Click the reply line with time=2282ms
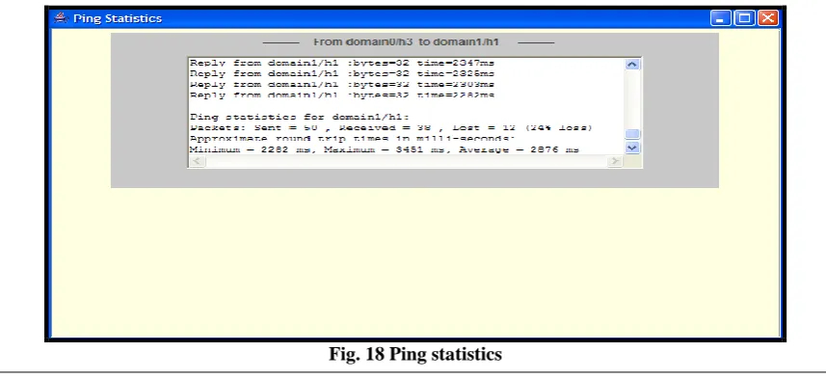Screen dimensions: 826x379 342,95
